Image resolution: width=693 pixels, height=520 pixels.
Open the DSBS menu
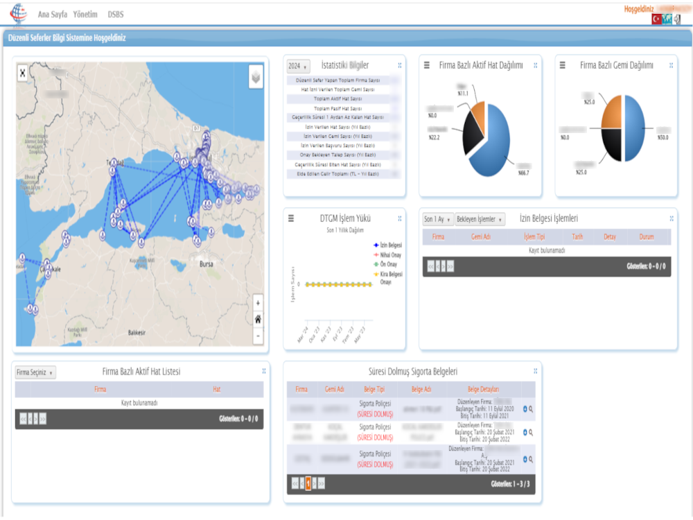click(x=114, y=12)
